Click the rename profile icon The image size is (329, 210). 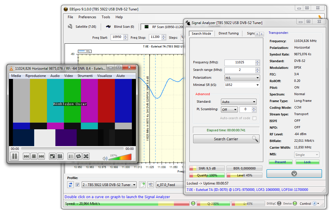151,185
